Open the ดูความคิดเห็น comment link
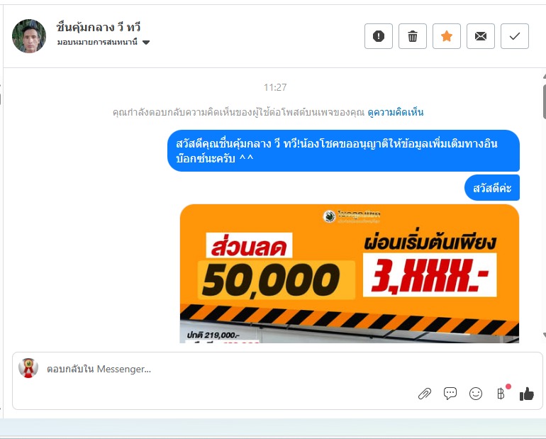 pyautogui.click(x=396, y=113)
